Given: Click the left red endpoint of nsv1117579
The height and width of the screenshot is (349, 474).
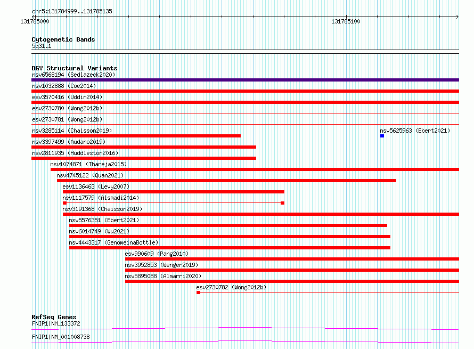Looking at the screenshot, I should point(64,203).
